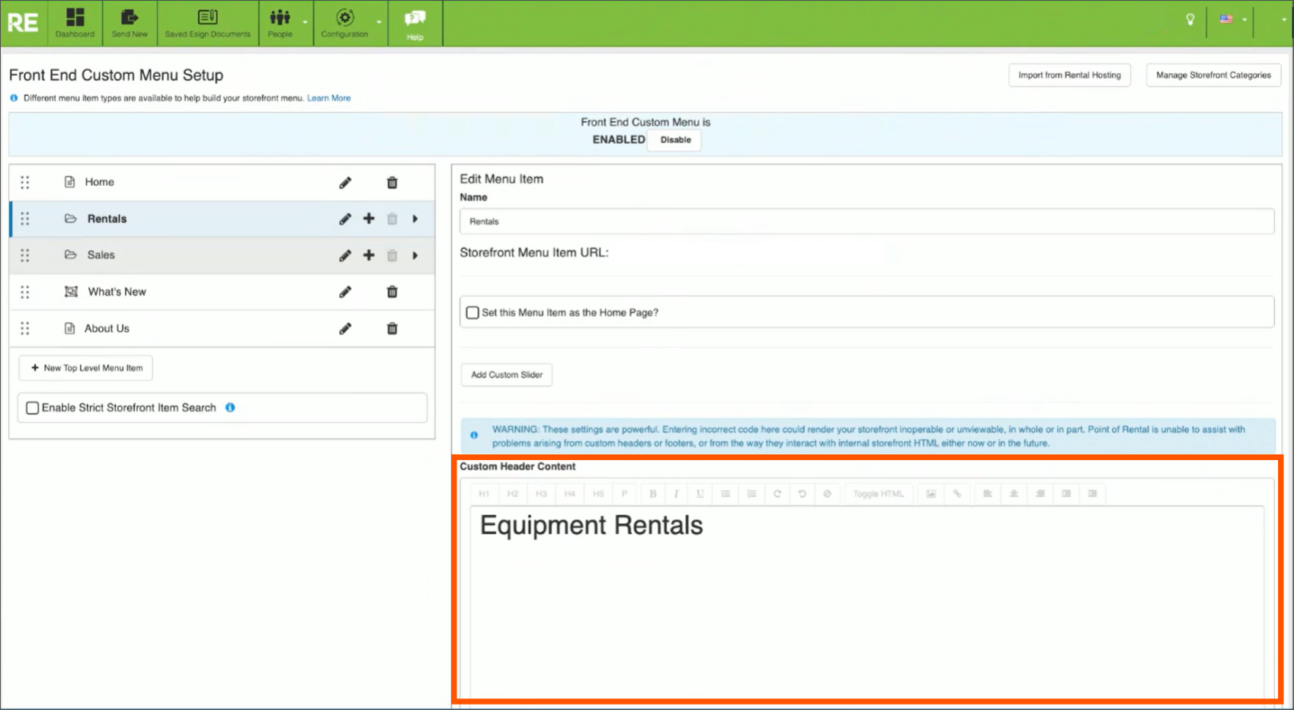Check Set this Menu Item as Home Page
This screenshot has height=710, width=1294.
[472, 312]
